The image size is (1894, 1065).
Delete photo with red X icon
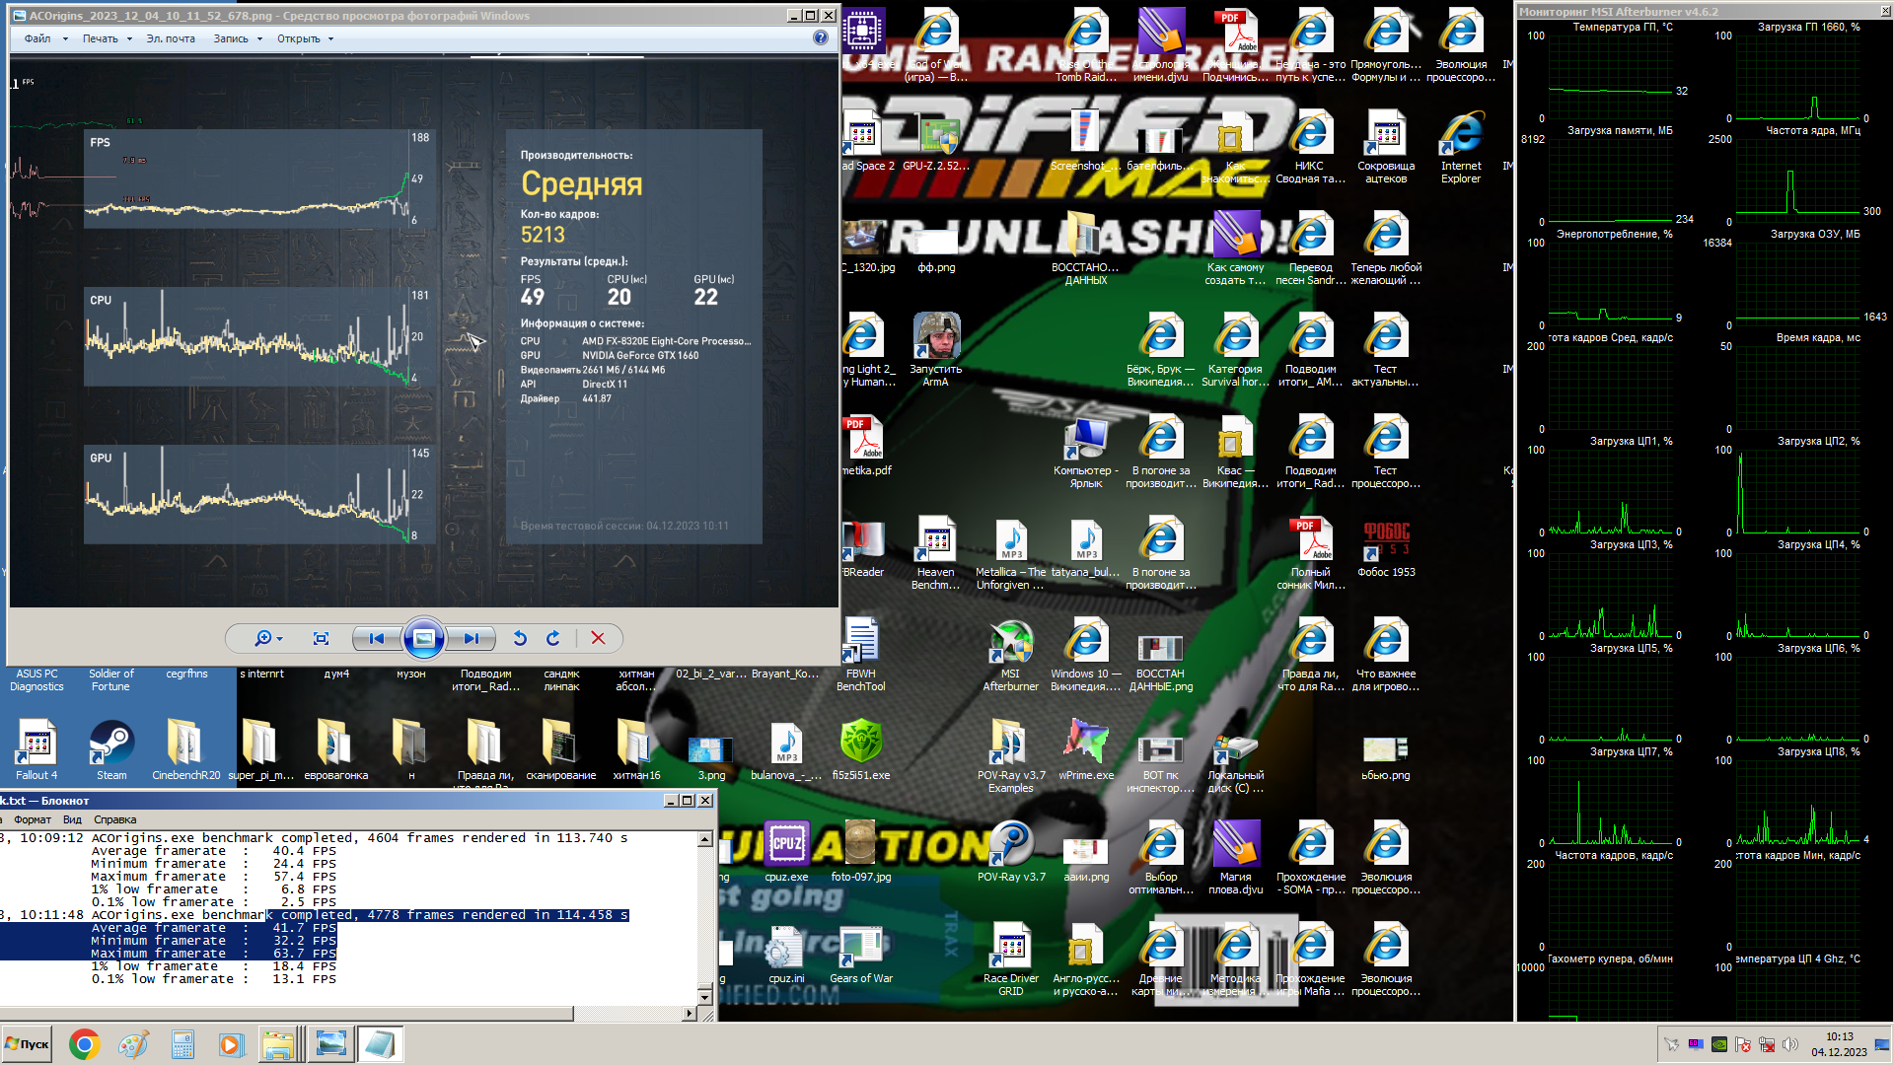[598, 639]
